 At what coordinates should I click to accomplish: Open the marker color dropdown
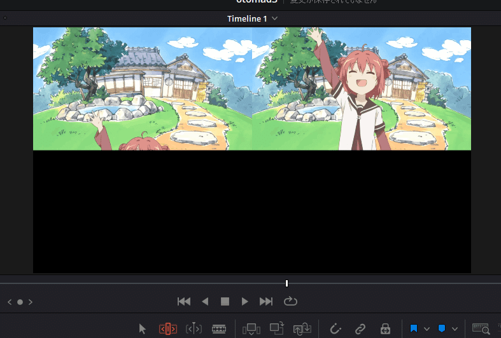click(455, 328)
